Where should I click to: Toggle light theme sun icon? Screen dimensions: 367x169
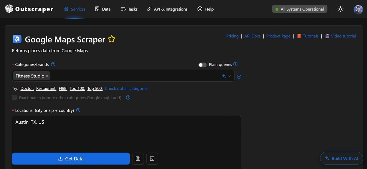pyautogui.click(x=340, y=9)
